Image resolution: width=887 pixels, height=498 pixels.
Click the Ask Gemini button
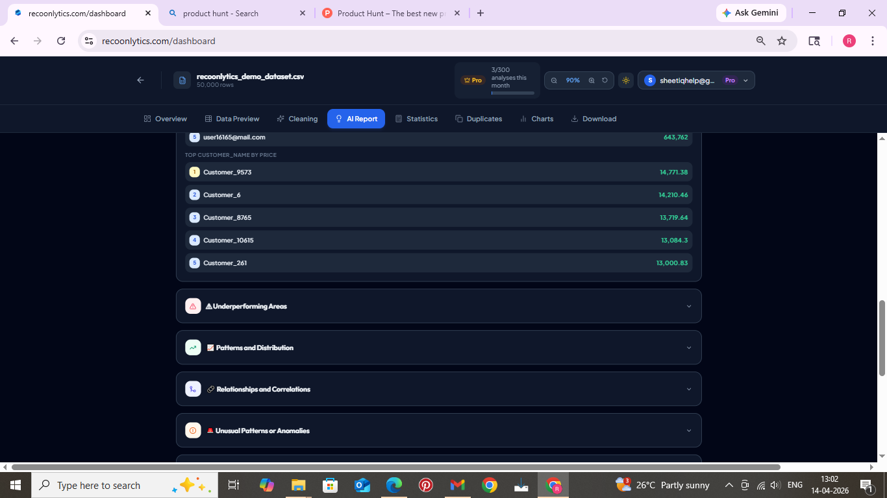pos(751,13)
